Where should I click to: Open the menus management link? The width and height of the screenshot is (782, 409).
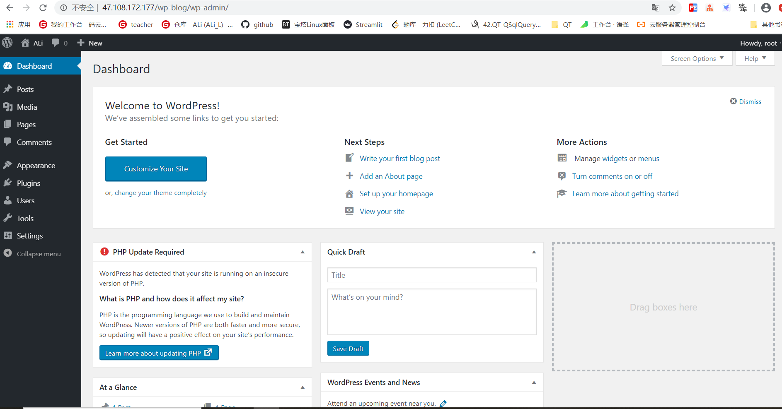[649, 158]
